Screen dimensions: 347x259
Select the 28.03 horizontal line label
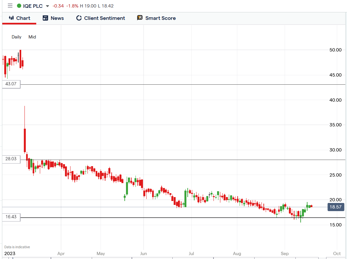11,159
